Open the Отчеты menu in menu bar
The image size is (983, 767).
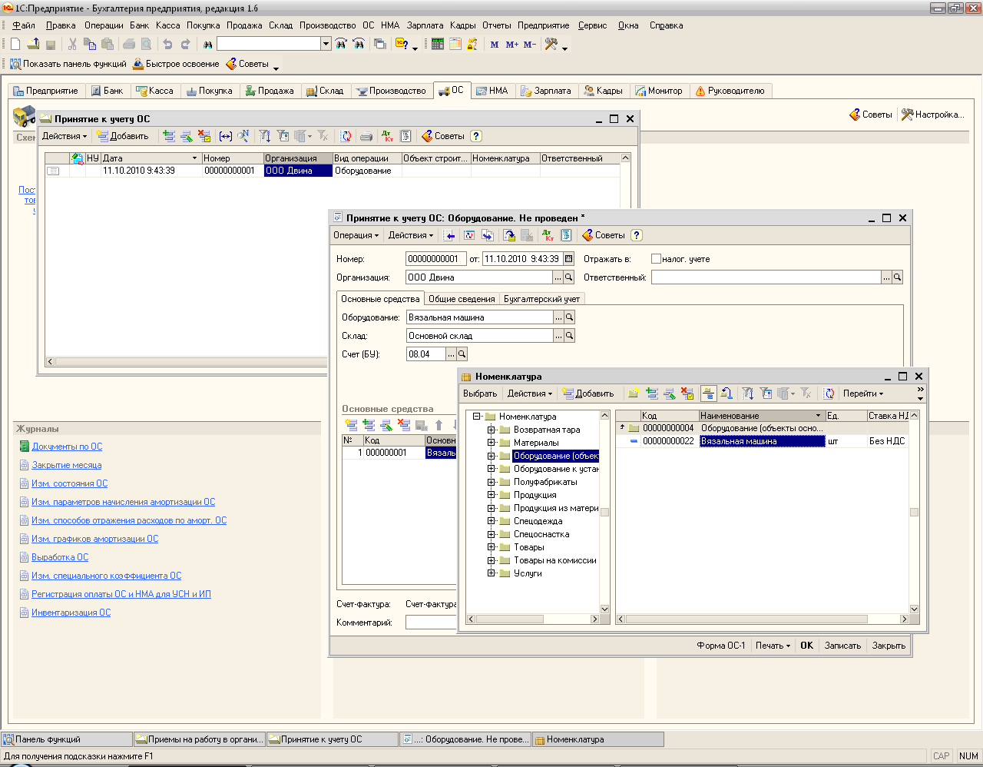pyautogui.click(x=496, y=25)
